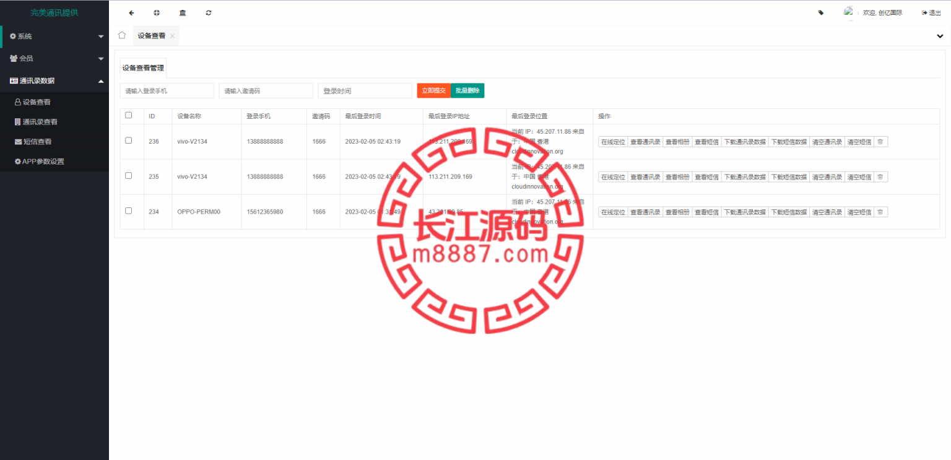Click 清空短信 for device 236
The width and height of the screenshot is (951, 460).
[859, 142]
